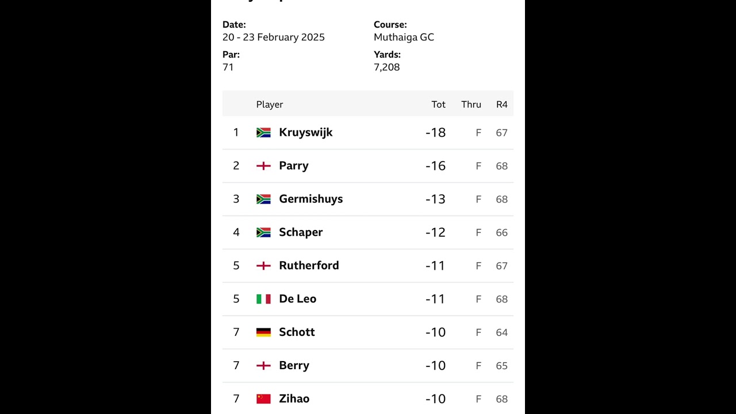Click South Africa flag beside Kruyswijk

(263, 132)
